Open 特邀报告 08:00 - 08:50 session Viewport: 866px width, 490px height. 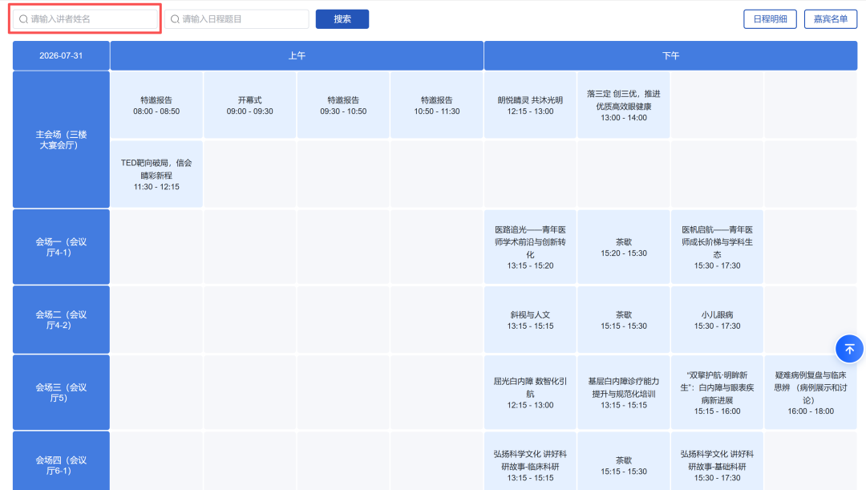(x=156, y=105)
